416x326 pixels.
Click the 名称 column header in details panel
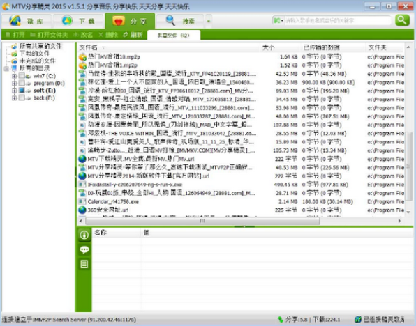point(116,233)
